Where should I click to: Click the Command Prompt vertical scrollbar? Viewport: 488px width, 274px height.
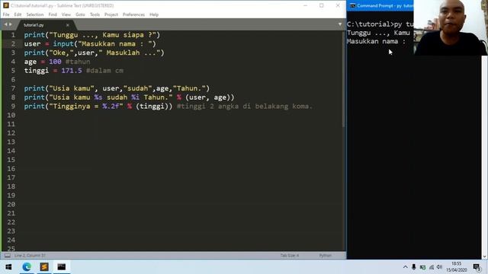tap(484, 158)
